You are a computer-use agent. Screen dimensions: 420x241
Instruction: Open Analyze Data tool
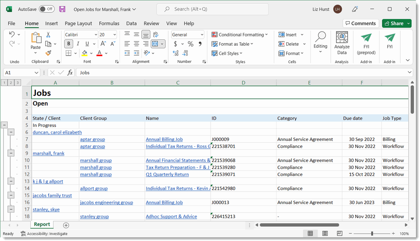click(x=342, y=43)
